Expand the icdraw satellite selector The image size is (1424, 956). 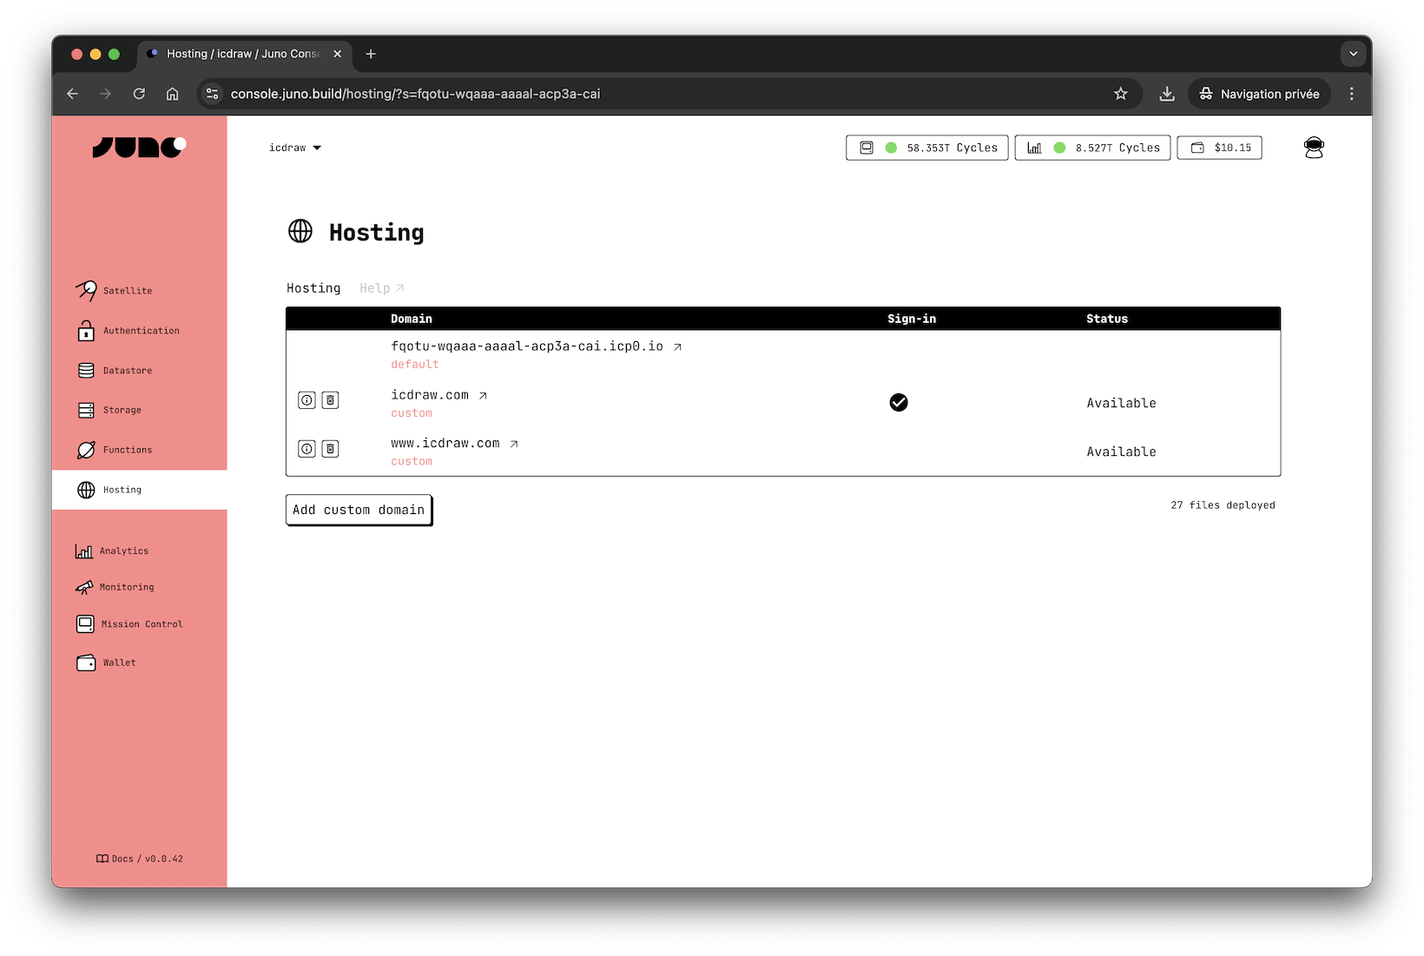point(296,148)
